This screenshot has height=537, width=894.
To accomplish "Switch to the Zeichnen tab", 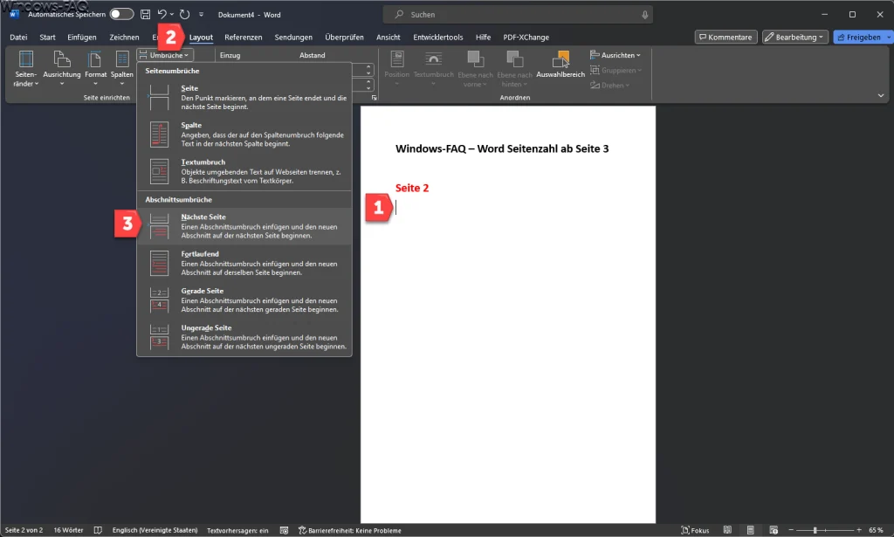I will 124,37.
